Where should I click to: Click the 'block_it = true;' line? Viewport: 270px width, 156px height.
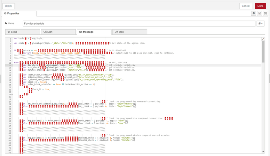tap(41, 89)
